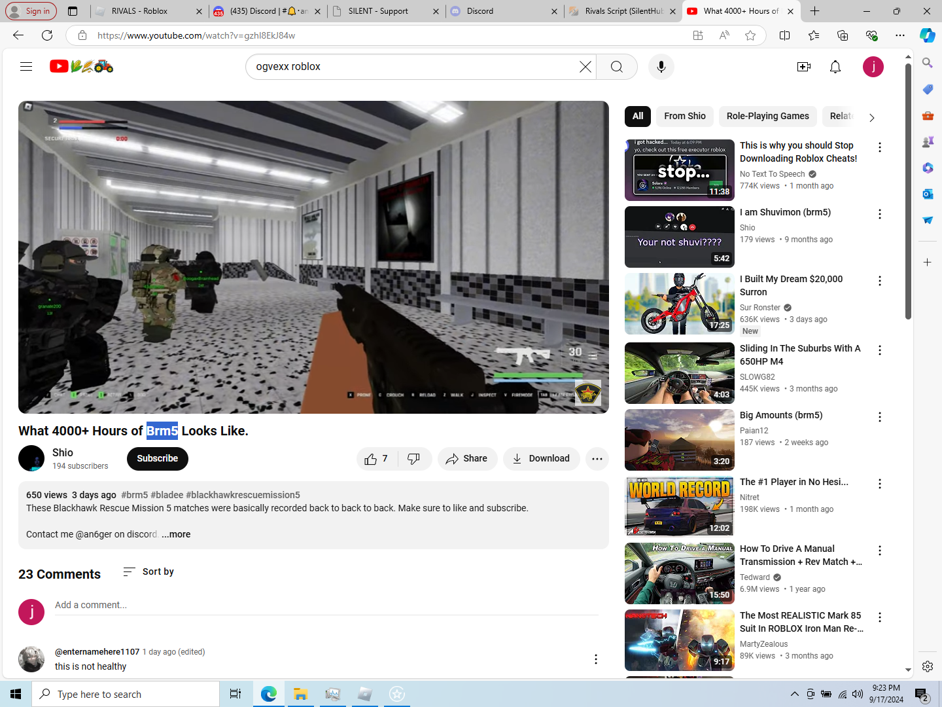Open 'Big Amounts (brm5)' video title
942x707 pixels.
click(x=781, y=415)
